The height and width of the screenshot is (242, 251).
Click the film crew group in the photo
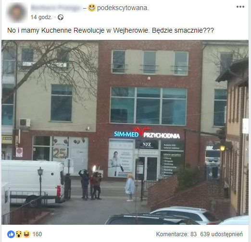(90, 183)
